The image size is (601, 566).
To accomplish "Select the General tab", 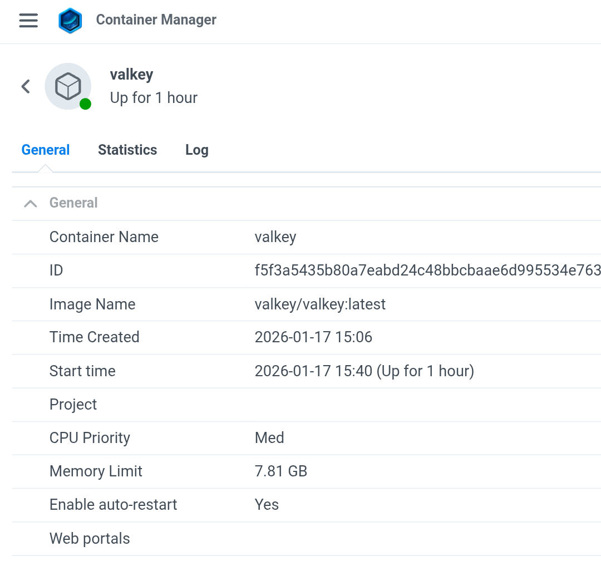I will pos(46,150).
